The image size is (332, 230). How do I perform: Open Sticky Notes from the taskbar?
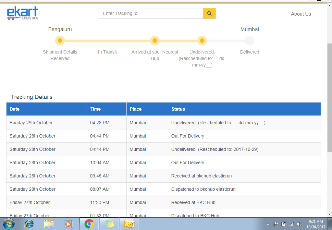109,224
